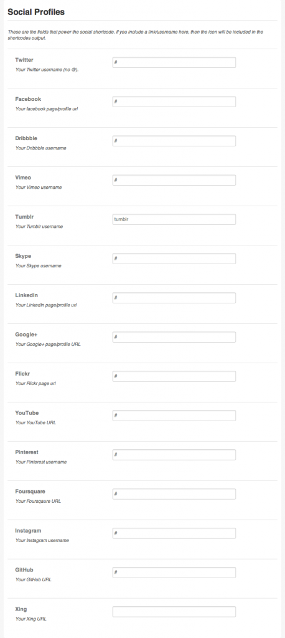Click the social shortcode description paragraph
This screenshot has width=285, height=638.
pos(136,35)
